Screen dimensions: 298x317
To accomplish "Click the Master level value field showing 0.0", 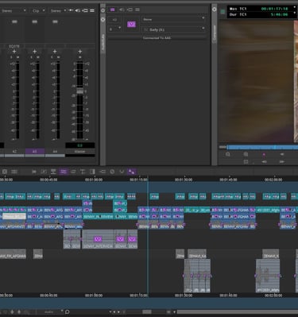I will pos(79,145).
